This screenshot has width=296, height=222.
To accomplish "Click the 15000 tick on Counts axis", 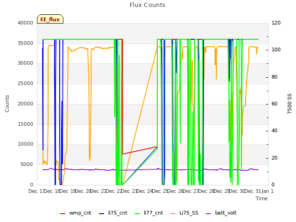I will click(25, 124).
